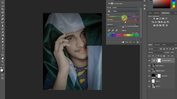
Task: Click the foreground color swatch
Action: click(2, 70)
